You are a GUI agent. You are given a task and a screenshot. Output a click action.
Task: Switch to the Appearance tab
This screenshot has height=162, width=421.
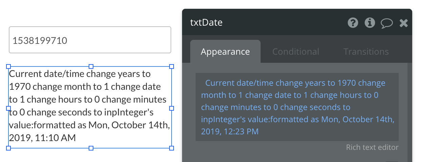[x=225, y=52]
